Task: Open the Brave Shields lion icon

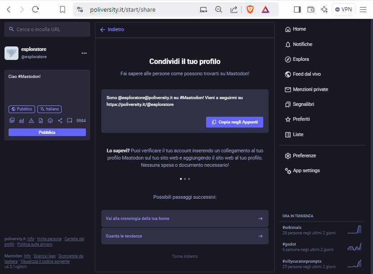Action: click(x=250, y=9)
